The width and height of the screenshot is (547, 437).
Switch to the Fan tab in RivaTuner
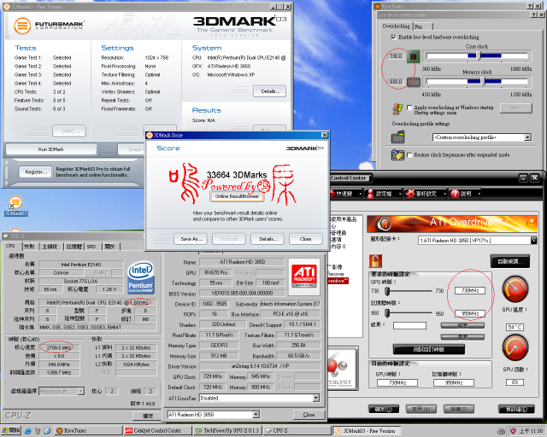423,26
